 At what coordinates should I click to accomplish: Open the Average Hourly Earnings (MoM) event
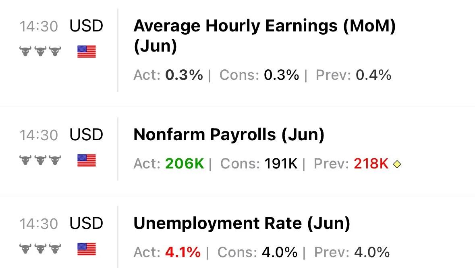[x=264, y=36]
